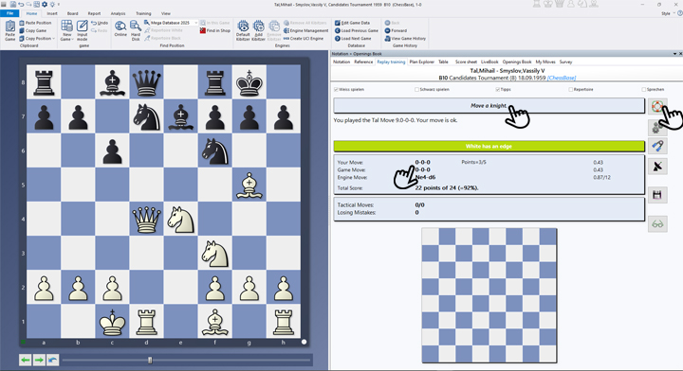Screen dimensions: 683x371
Task: Open the notation pane options arrow
Action: [674, 54]
